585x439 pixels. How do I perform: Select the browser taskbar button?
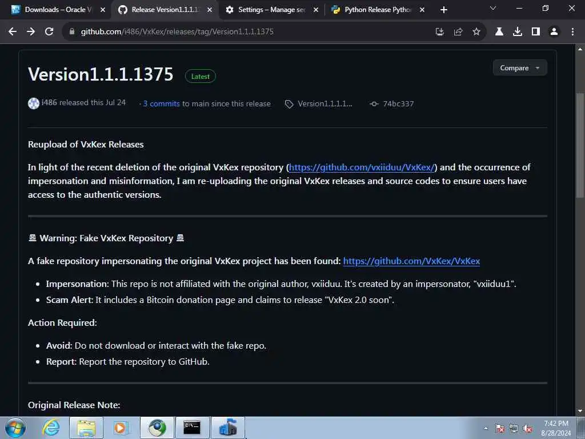157,428
